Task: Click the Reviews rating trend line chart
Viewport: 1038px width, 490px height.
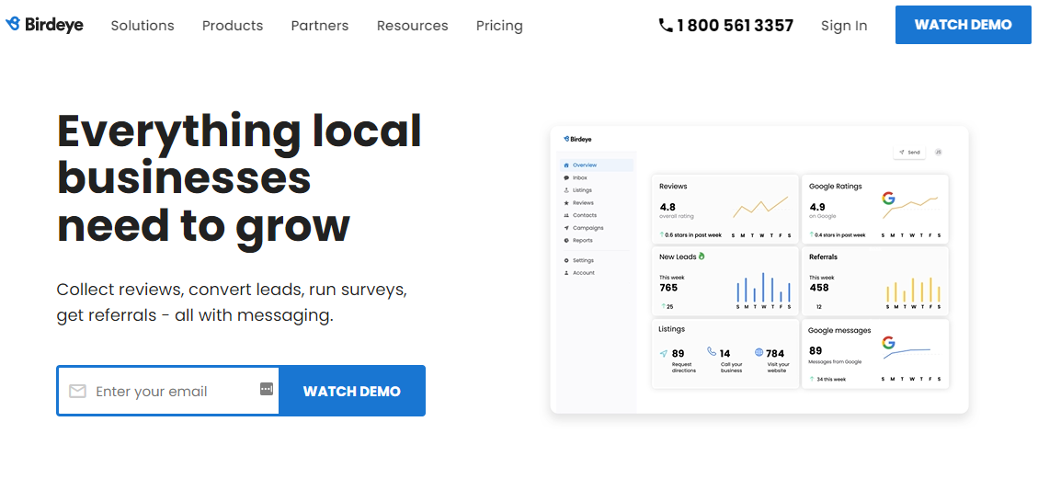Action: coord(760,207)
